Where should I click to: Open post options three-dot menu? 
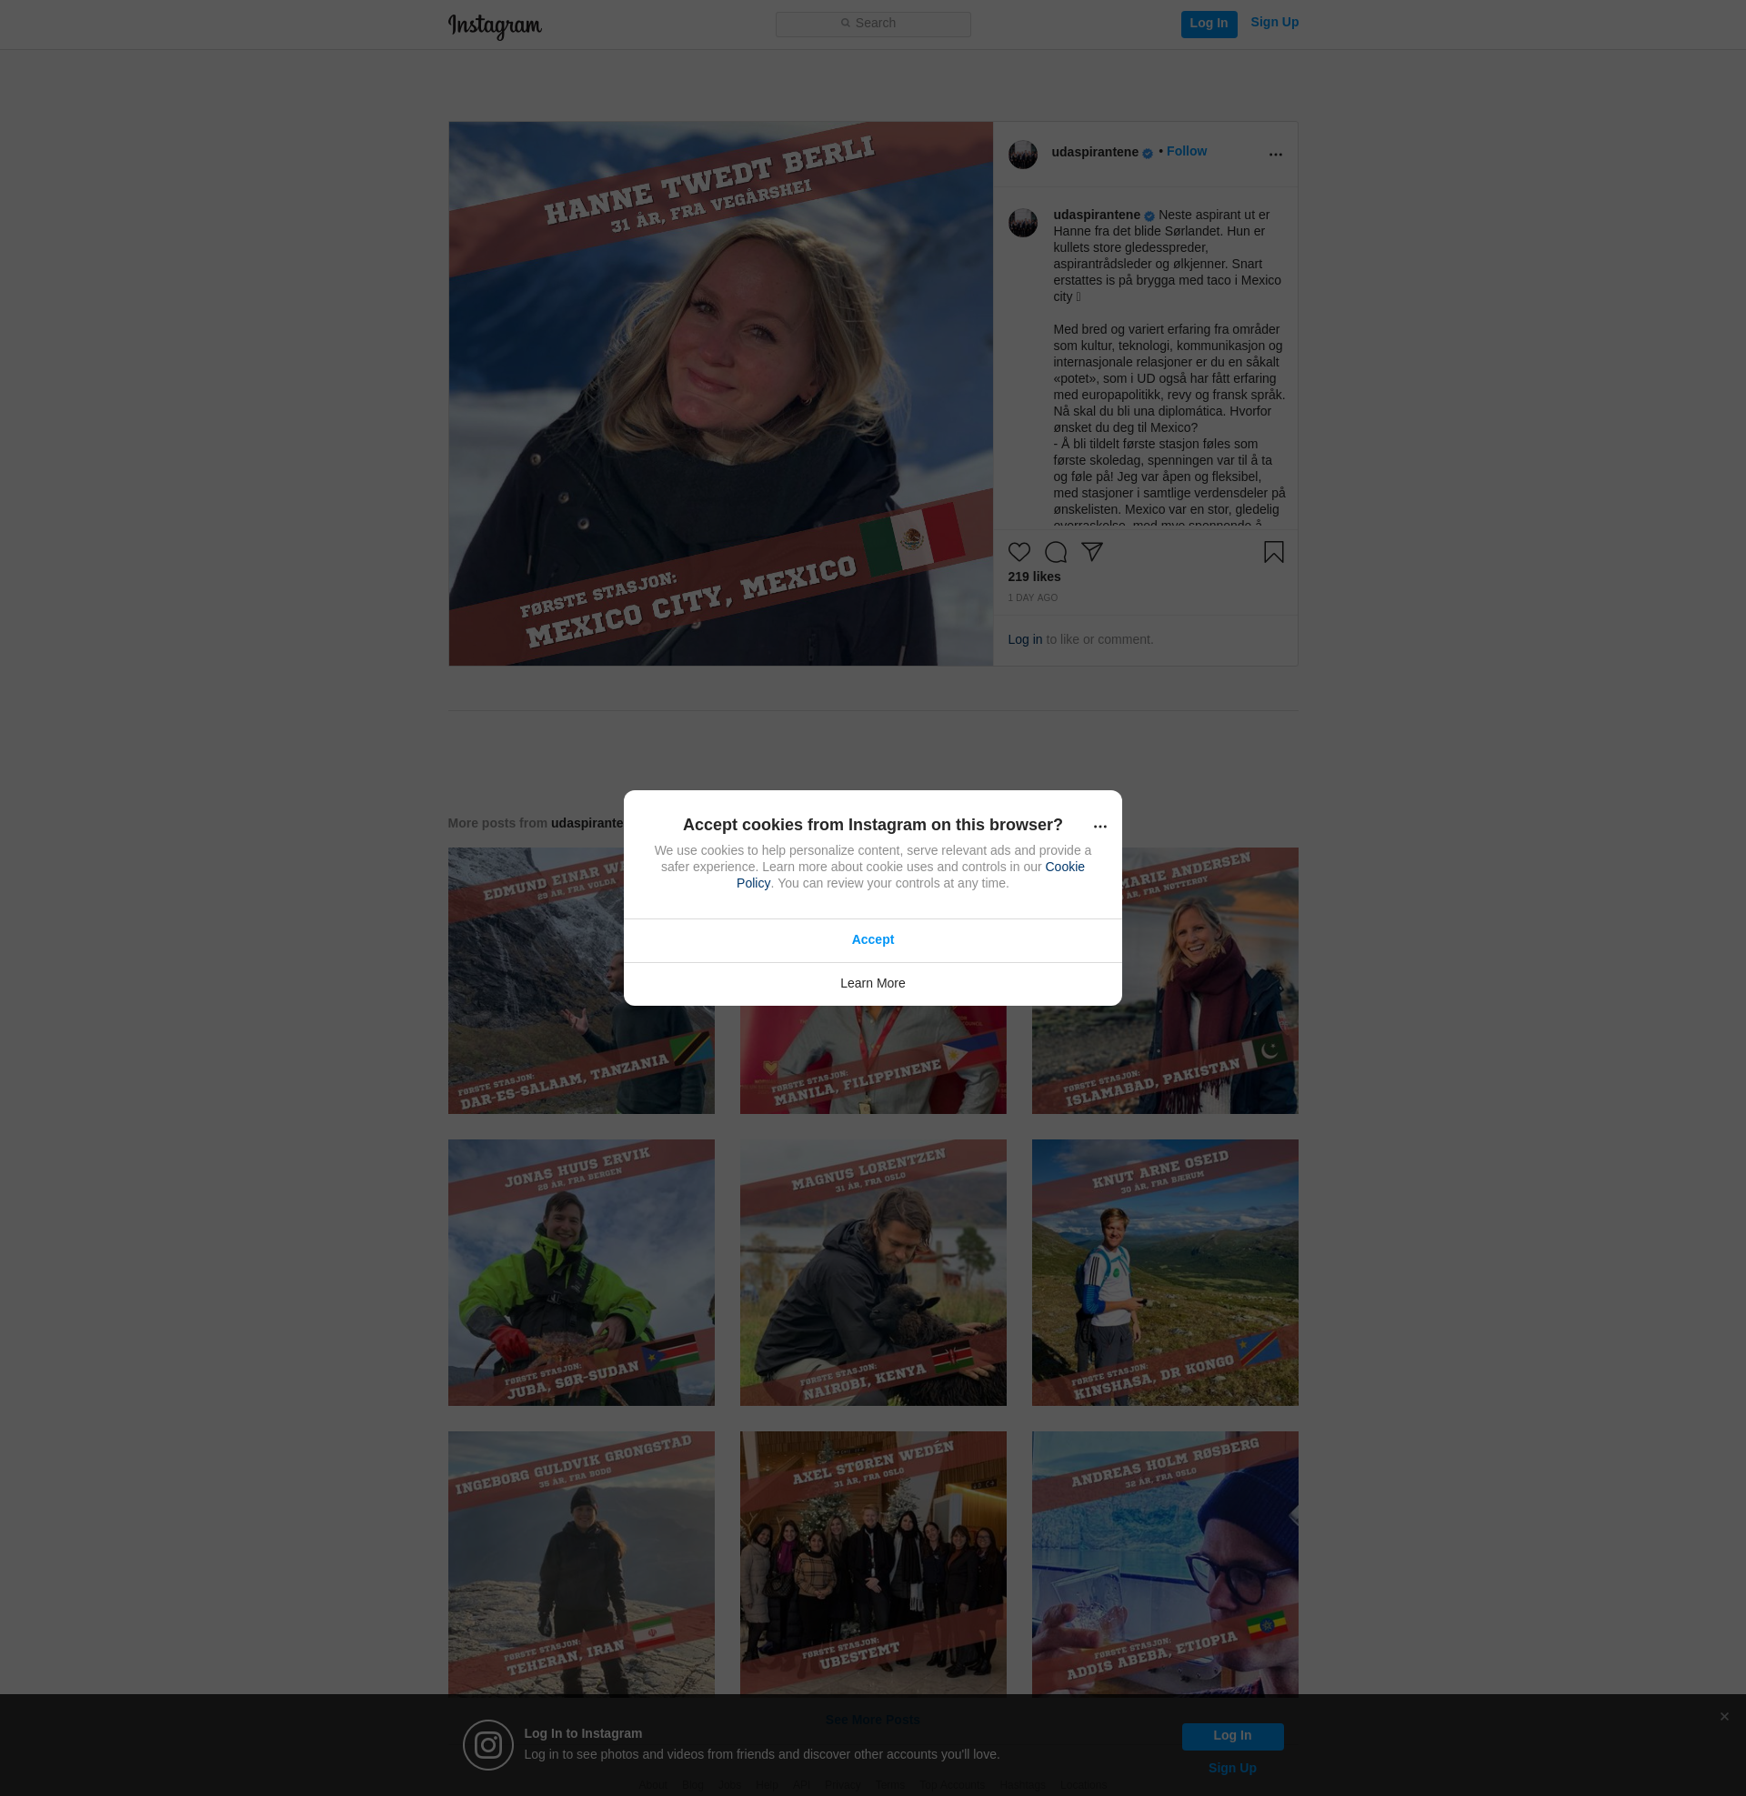pyautogui.click(x=1275, y=154)
